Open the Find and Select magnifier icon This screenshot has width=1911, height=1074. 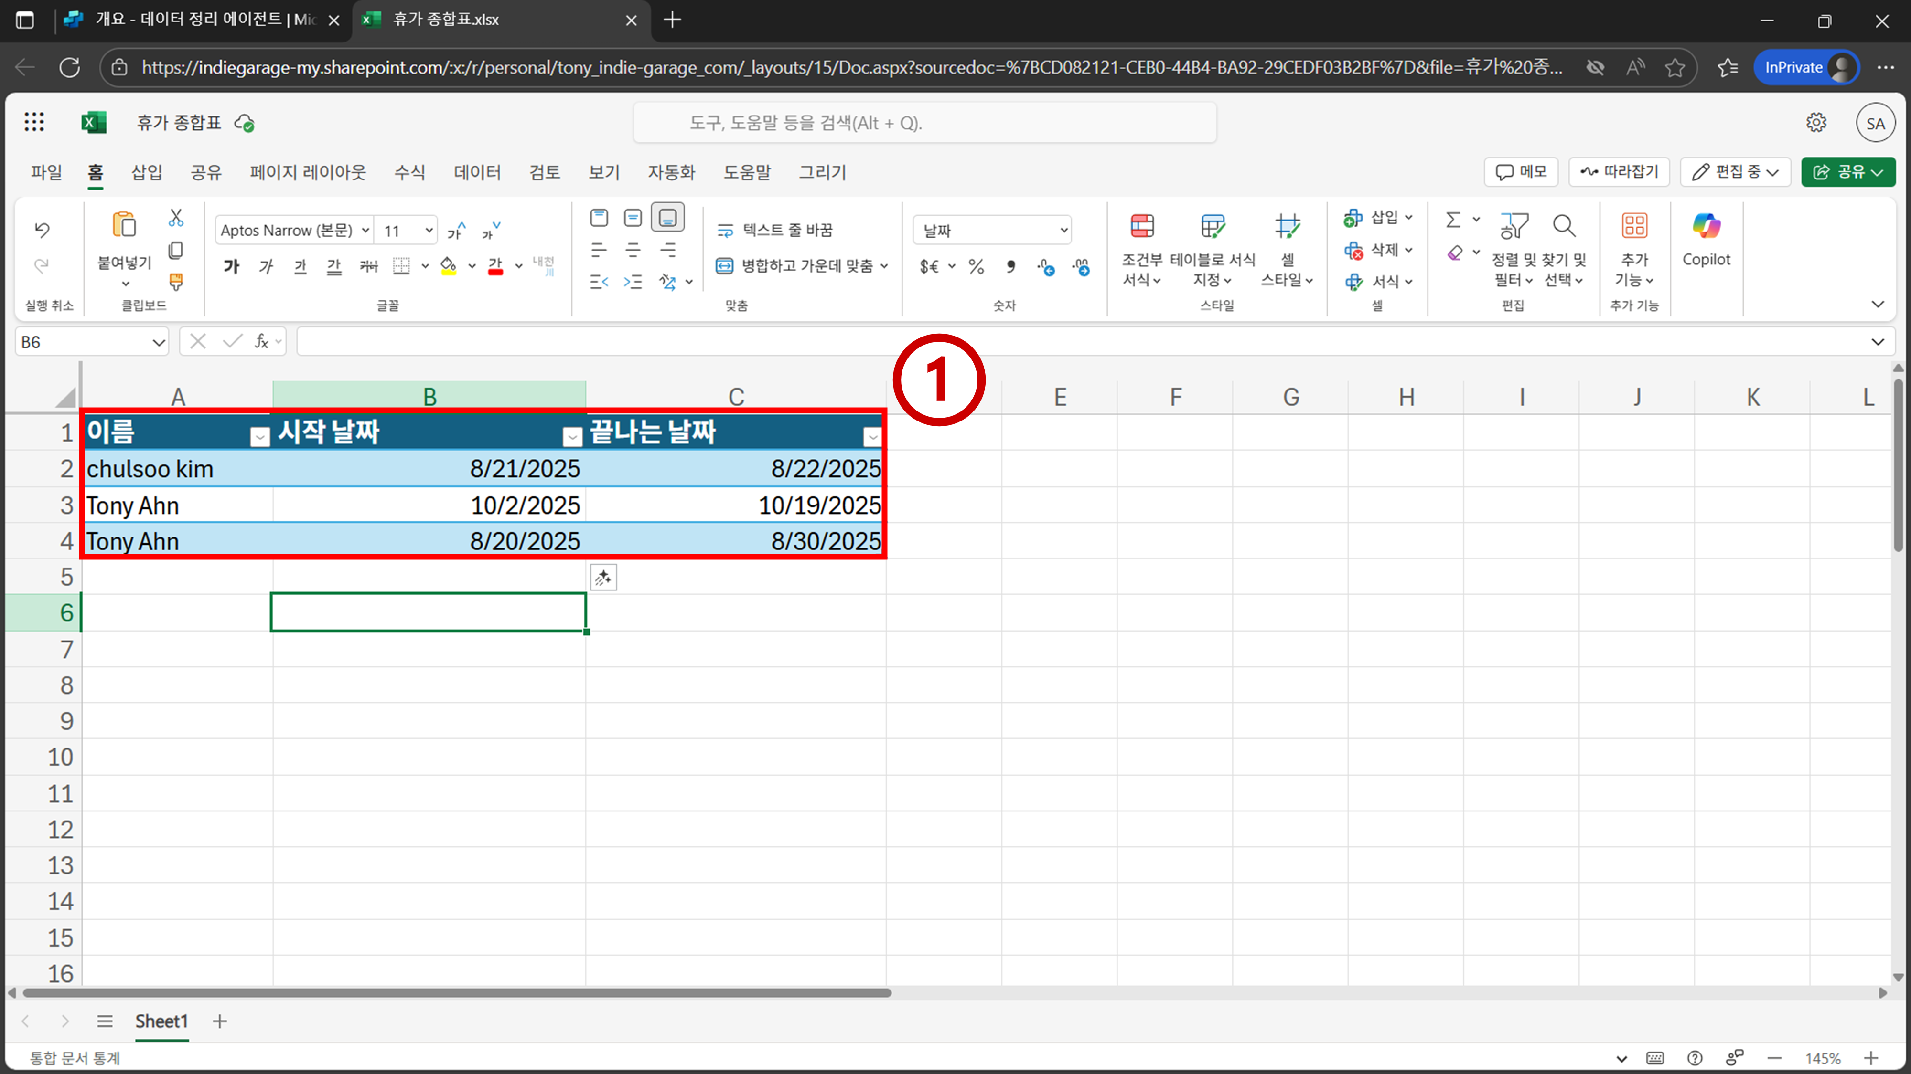(x=1563, y=226)
